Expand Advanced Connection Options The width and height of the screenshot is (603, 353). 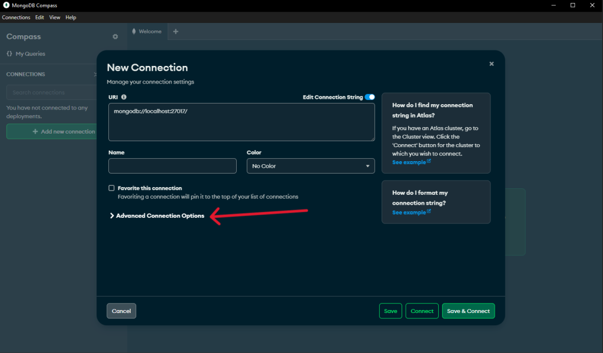[x=157, y=216]
